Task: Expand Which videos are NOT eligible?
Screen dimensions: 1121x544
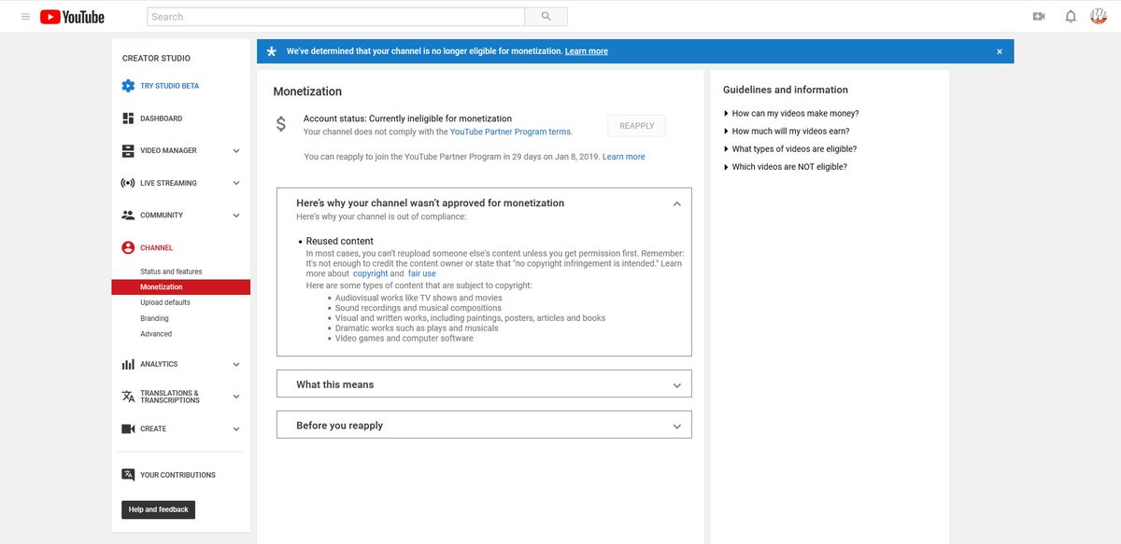Action: click(x=785, y=167)
